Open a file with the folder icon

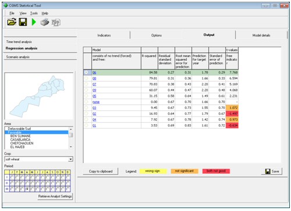pyautogui.click(x=12, y=22)
